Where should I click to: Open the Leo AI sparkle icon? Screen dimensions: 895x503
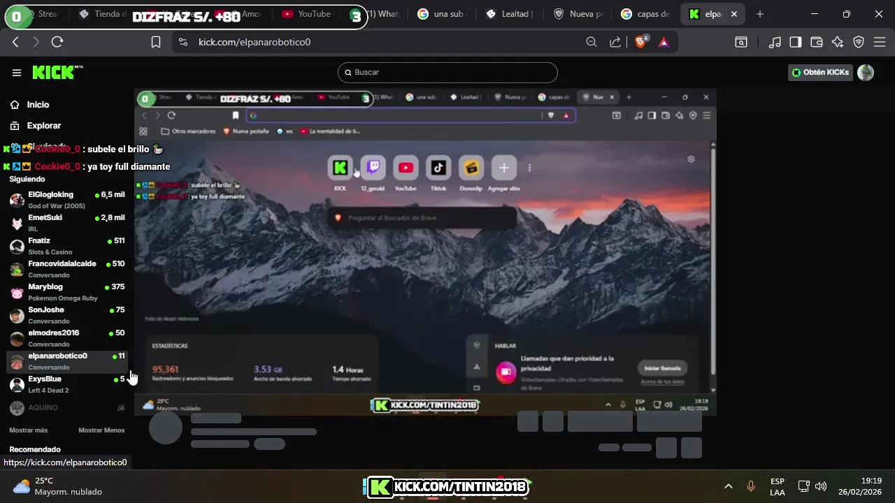point(838,42)
